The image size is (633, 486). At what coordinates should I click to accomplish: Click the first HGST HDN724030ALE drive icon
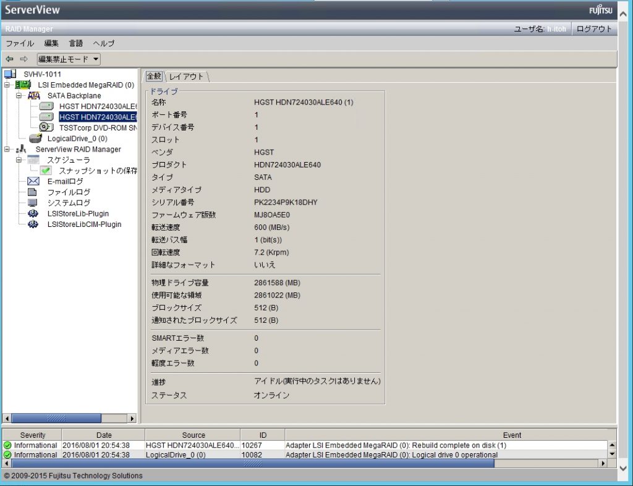[46, 106]
